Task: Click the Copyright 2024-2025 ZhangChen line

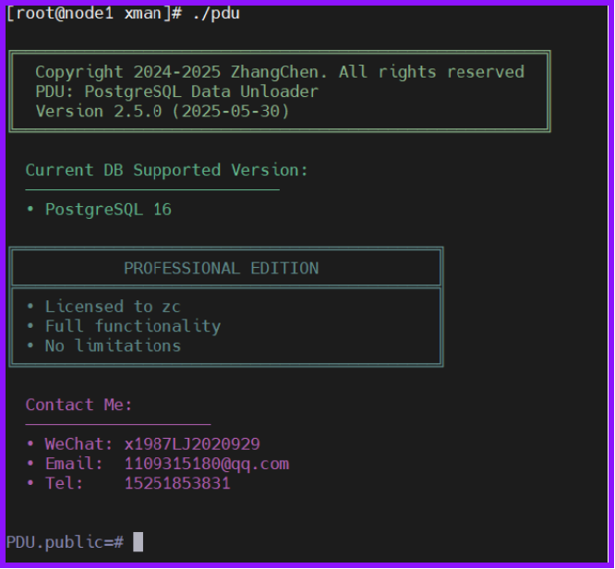Action: point(279,72)
